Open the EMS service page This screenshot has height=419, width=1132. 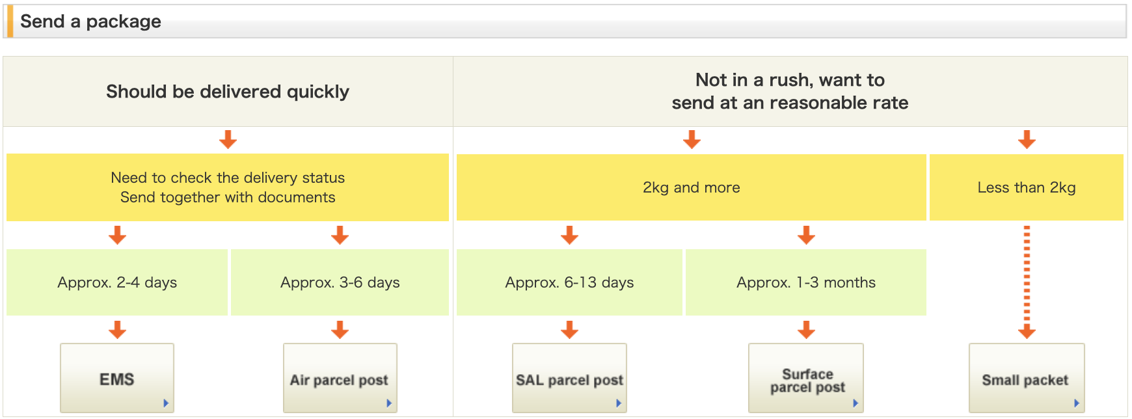point(116,378)
